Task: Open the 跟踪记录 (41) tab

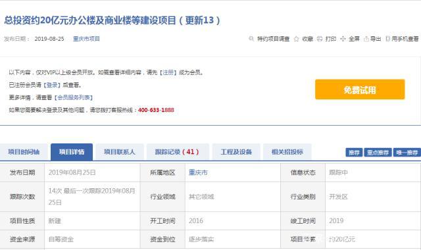Action: (177, 152)
